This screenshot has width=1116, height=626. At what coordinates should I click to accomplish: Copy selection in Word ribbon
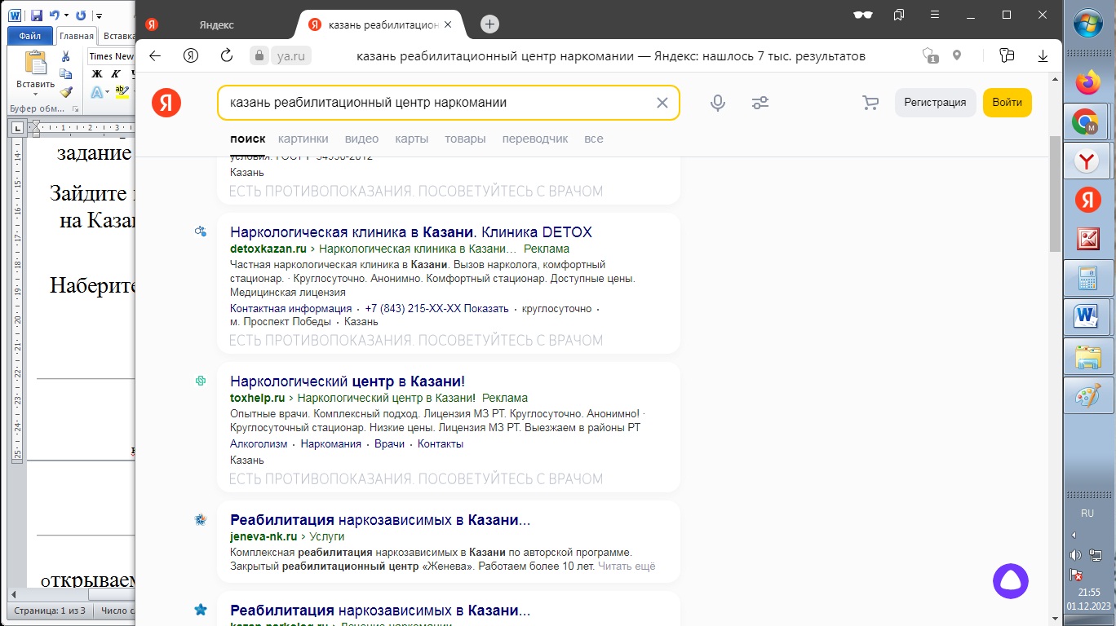coord(66,74)
